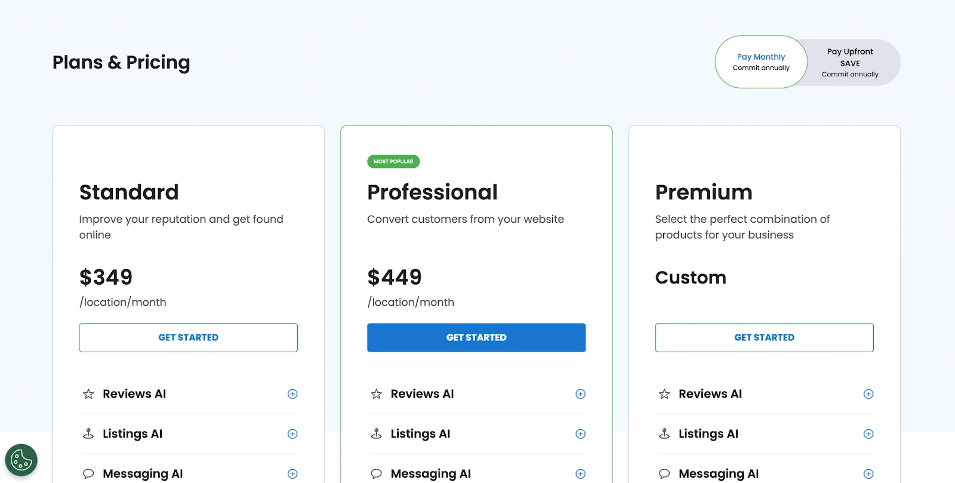
Task: Click the star icon beside Reviews AI on Standard
Action: (88, 393)
